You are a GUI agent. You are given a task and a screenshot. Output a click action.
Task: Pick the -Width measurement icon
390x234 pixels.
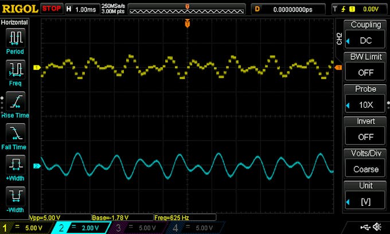point(14,200)
